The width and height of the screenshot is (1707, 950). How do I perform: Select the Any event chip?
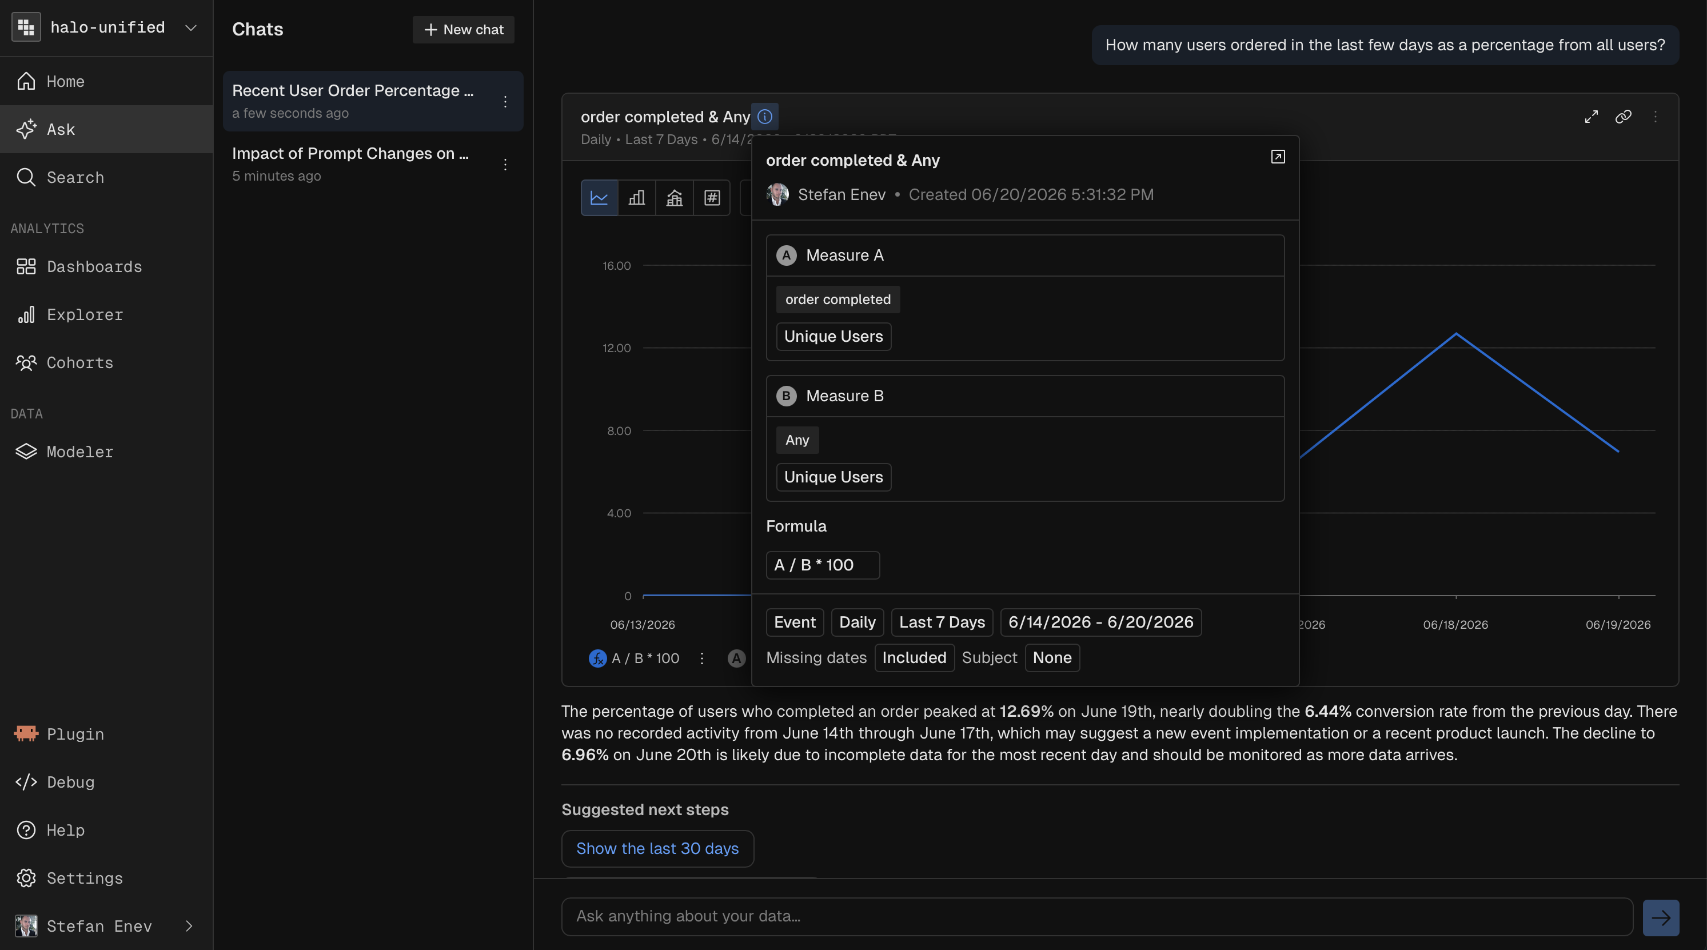(x=797, y=440)
